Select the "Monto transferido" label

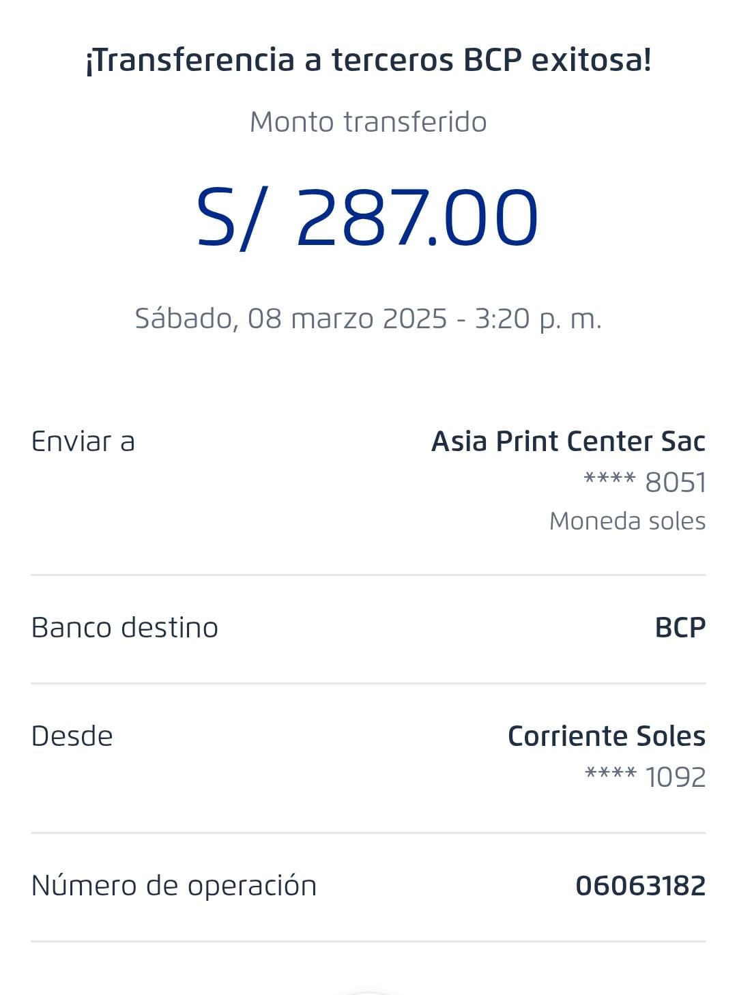point(369,122)
